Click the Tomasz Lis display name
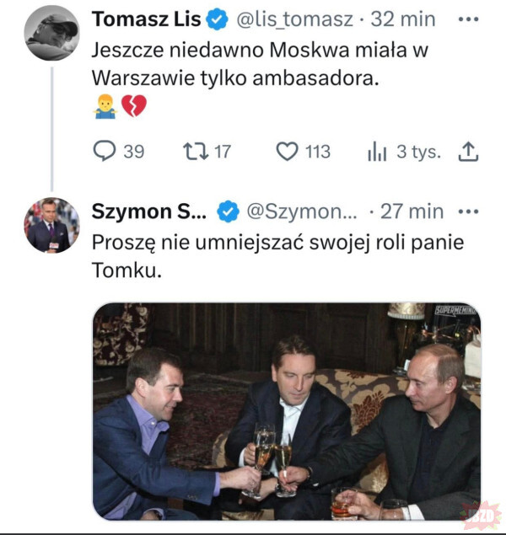This screenshot has height=535, width=506. (x=146, y=19)
